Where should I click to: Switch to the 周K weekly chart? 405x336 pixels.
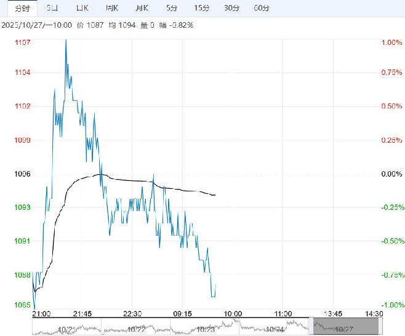pyautogui.click(x=111, y=8)
